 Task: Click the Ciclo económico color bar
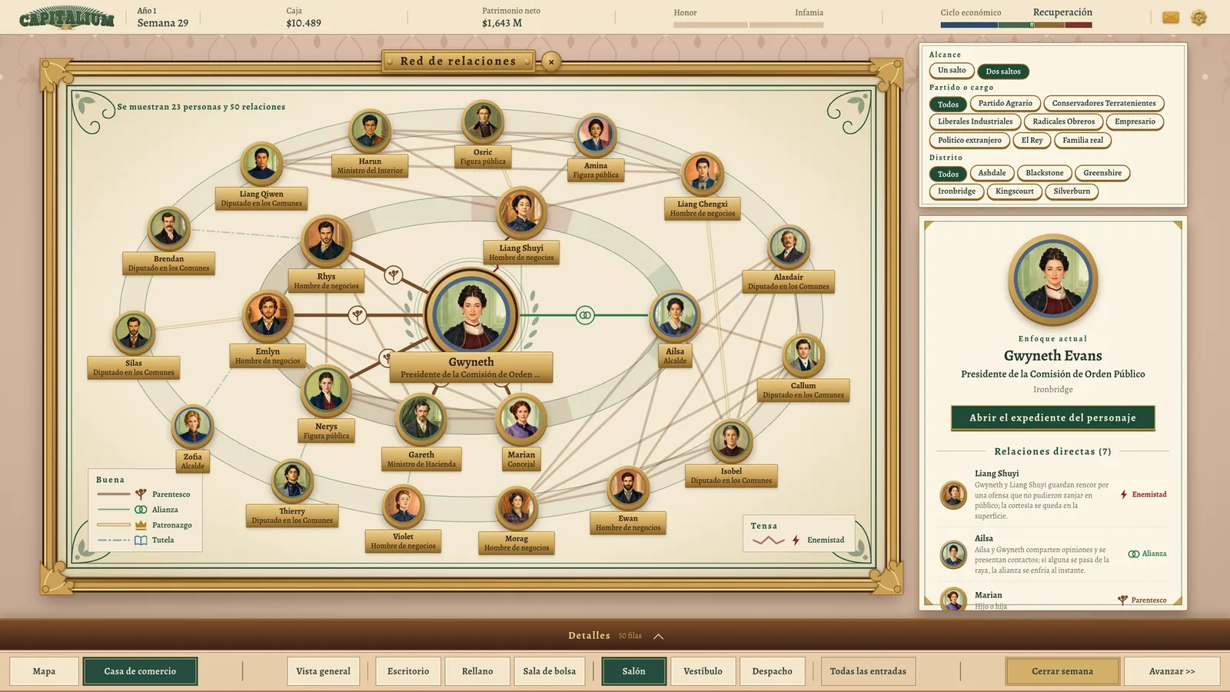[x=1016, y=25]
